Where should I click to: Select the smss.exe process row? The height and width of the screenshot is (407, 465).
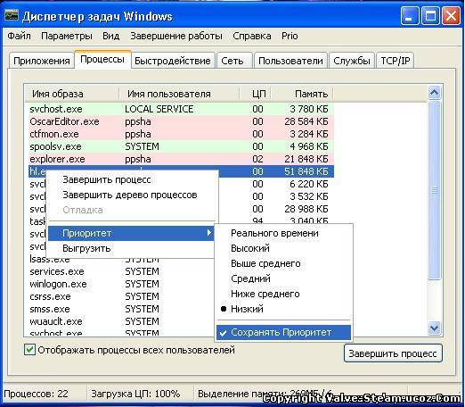click(x=122, y=309)
